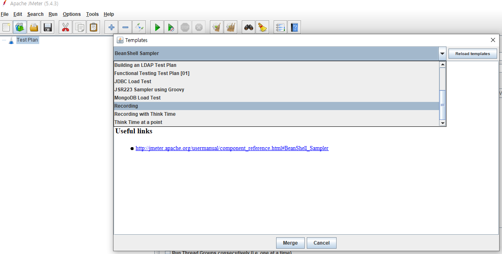Viewport: 502px width, 254px height.
Task: Click the Merge button
Action: tap(290, 243)
